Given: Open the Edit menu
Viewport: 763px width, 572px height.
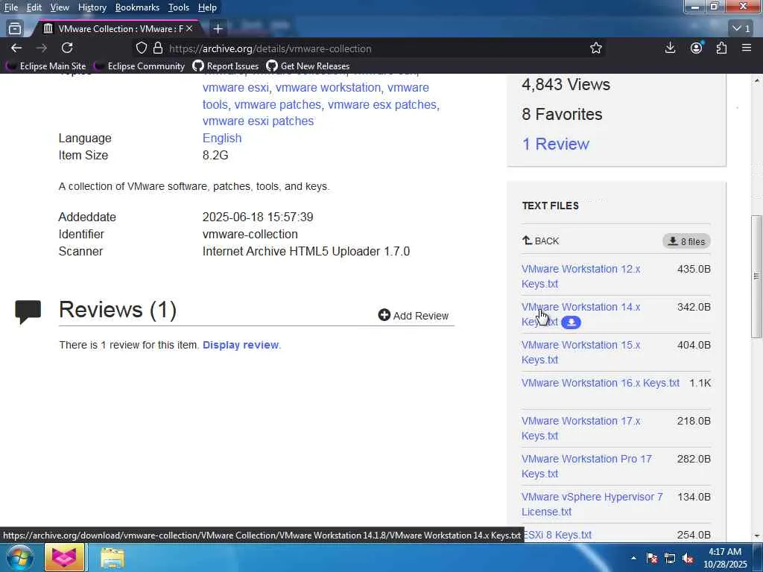Looking at the screenshot, I should 34,7.
